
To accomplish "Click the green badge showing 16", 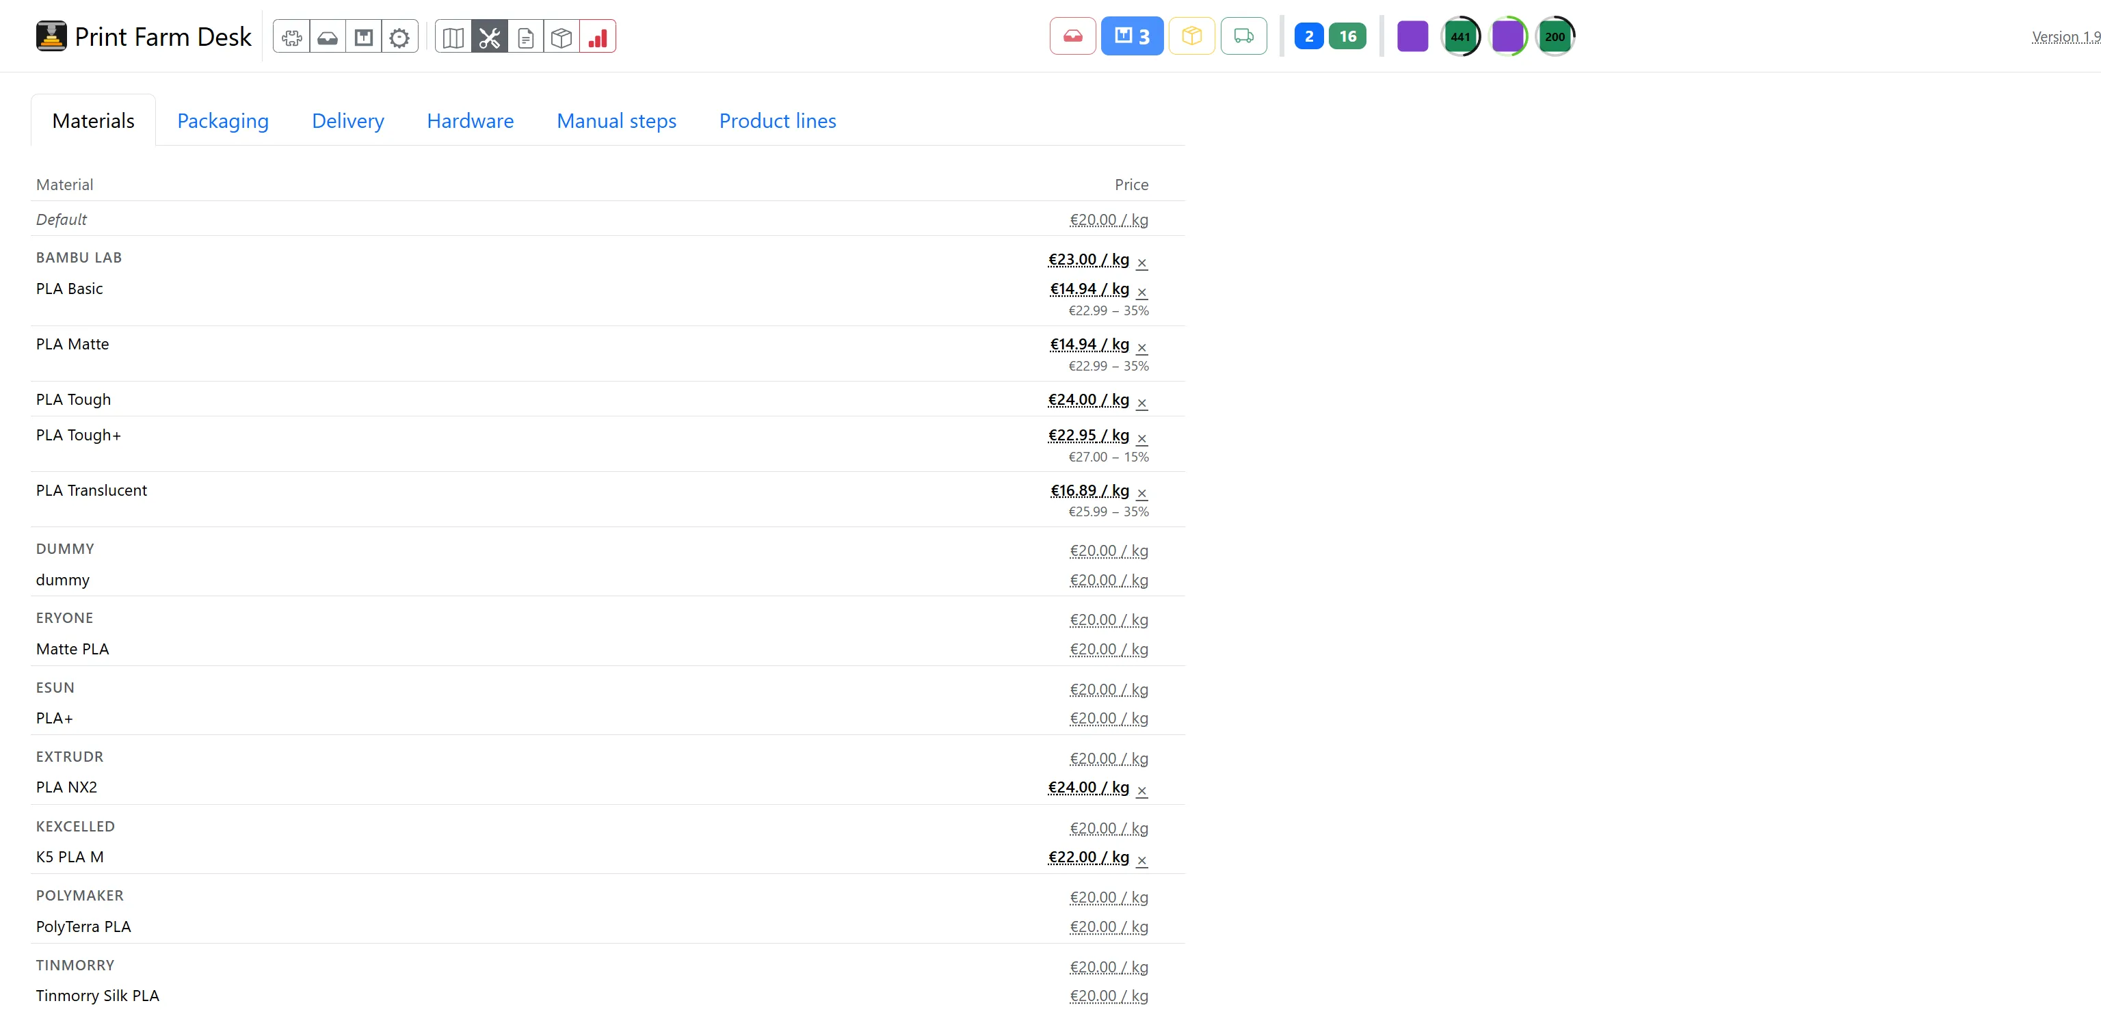I will [x=1347, y=36].
